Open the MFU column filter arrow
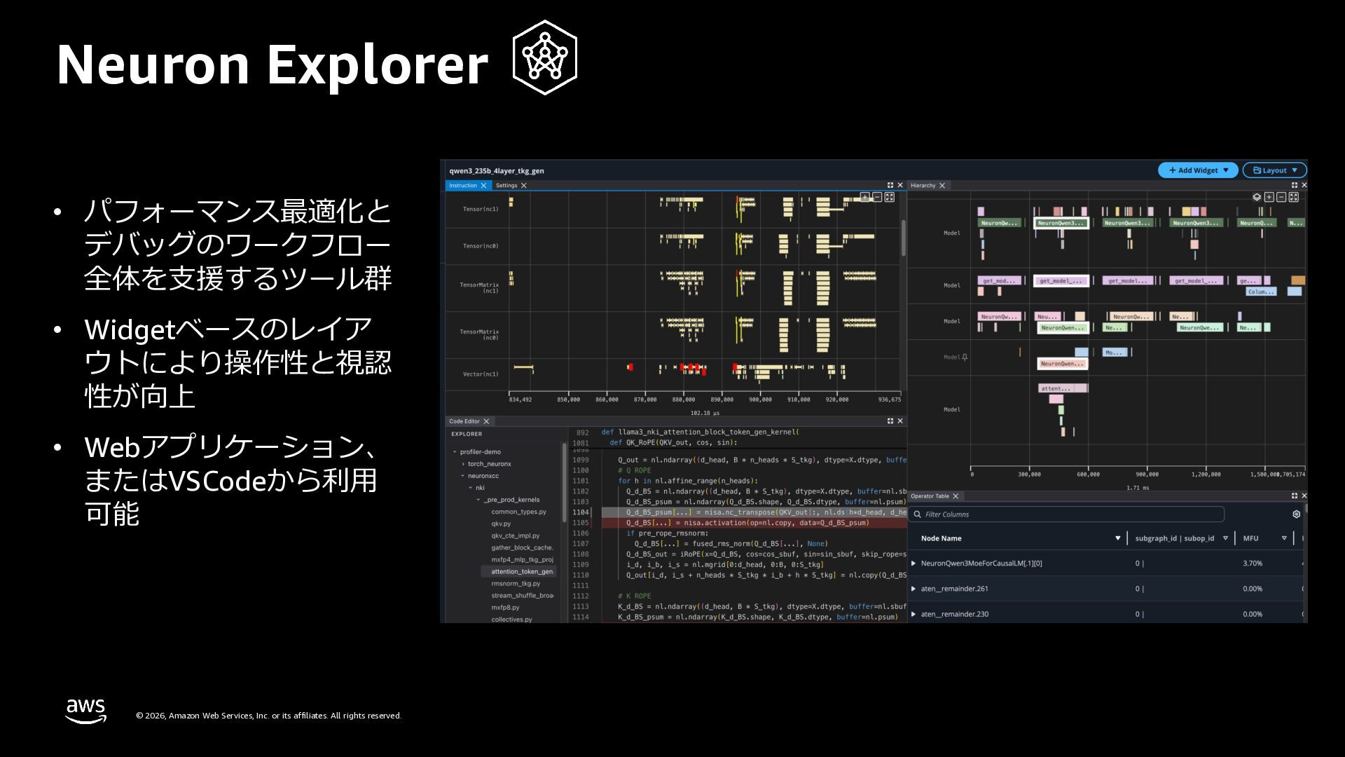Image resolution: width=1345 pixels, height=757 pixels. (x=1284, y=538)
